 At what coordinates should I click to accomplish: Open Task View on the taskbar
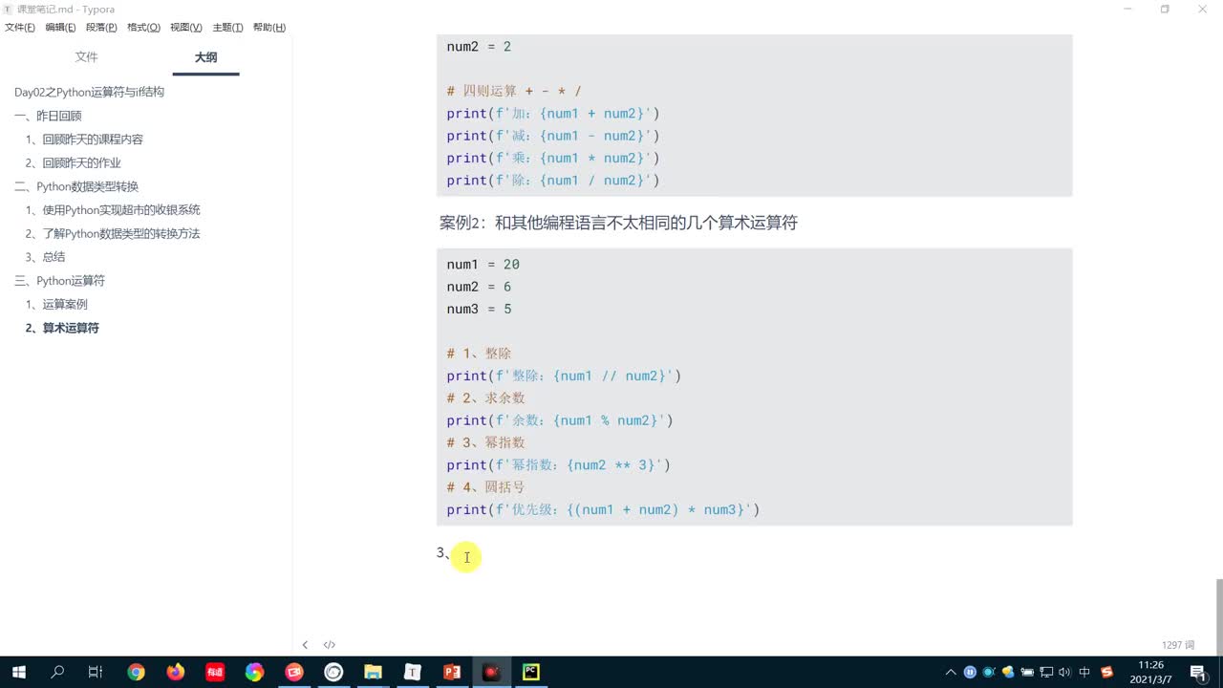point(95,672)
